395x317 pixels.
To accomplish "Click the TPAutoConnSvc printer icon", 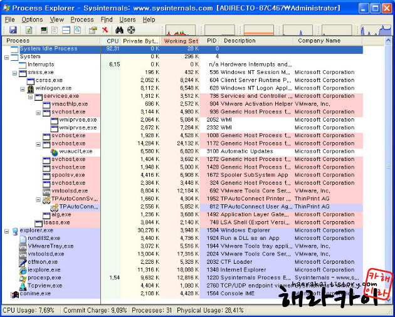I will pos(46,199).
